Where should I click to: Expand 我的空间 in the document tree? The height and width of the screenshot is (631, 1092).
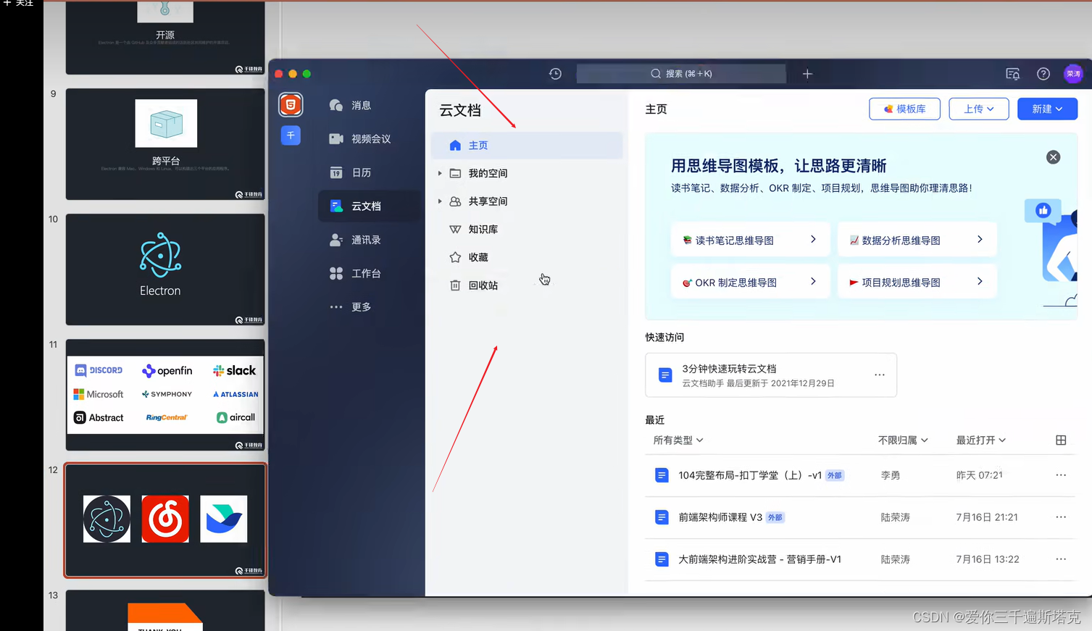click(440, 173)
